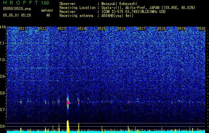Click the 'Receiving antenna' label
This screenshot has width=209, height=133.
[x=76, y=16]
